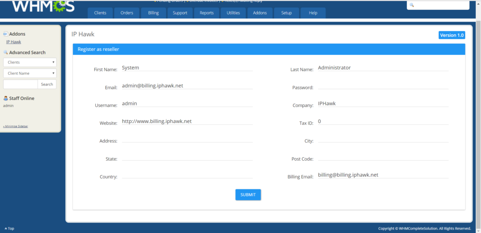Open the Reports menu tab
The height and width of the screenshot is (233, 481).
(207, 13)
